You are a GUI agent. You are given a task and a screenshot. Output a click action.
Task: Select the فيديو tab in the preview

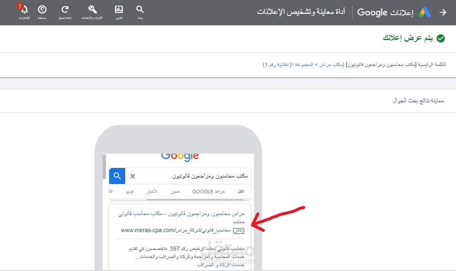130,191
